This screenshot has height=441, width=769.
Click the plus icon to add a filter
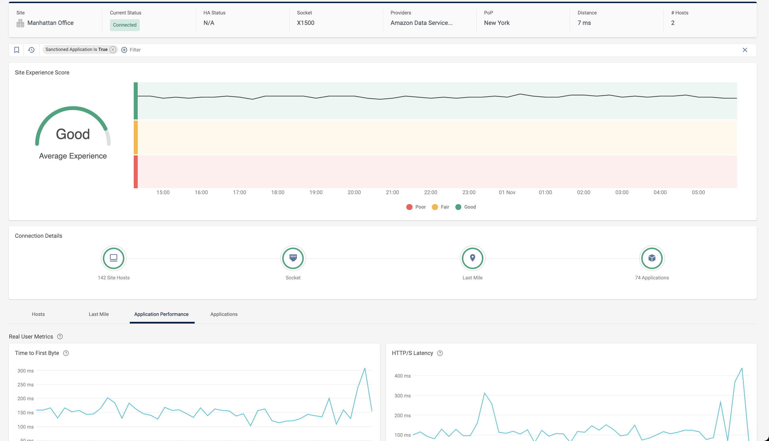(x=124, y=50)
